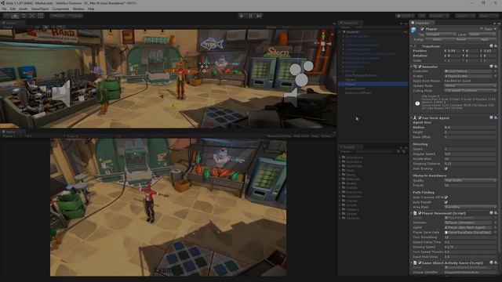Open the Component menu

(x=60, y=9)
